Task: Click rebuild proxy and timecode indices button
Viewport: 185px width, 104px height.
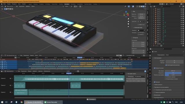Action: click(136, 81)
